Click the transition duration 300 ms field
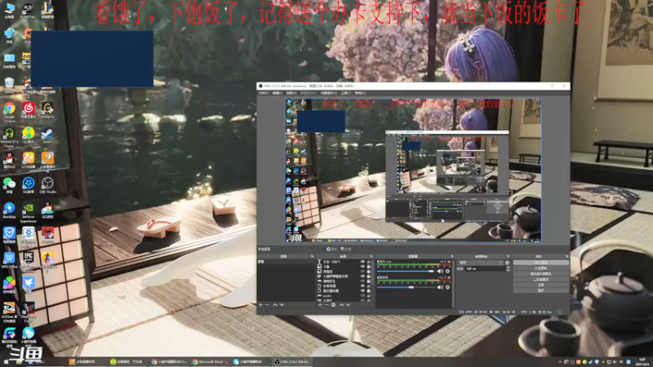 [x=485, y=269]
